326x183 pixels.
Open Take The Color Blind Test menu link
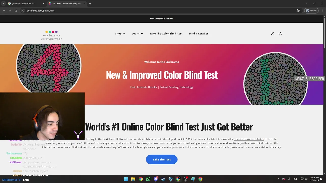(166, 33)
